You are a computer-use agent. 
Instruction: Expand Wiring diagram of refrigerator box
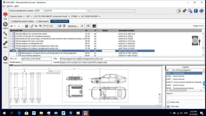point(11,43)
